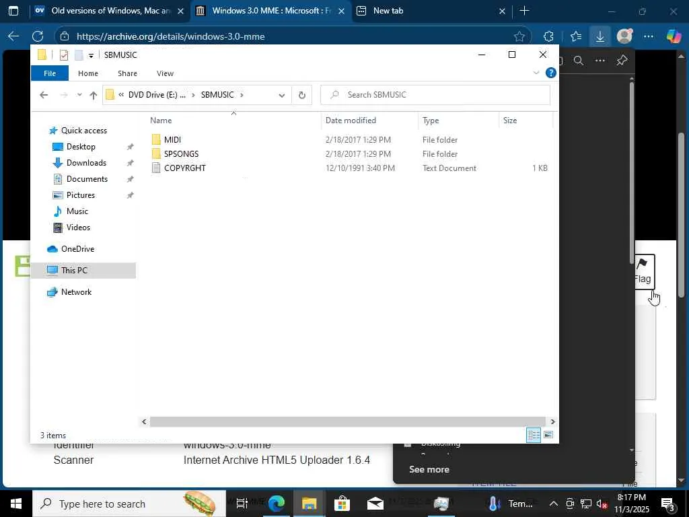Open the notification center
The width and height of the screenshot is (689, 517).
(667, 504)
